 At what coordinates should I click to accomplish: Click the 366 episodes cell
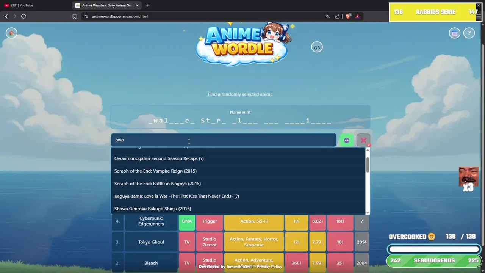[297, 263]
